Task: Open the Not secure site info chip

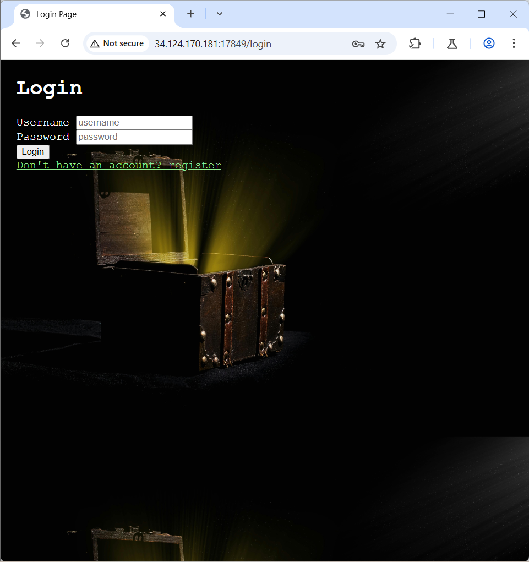Action: point(117,43)
